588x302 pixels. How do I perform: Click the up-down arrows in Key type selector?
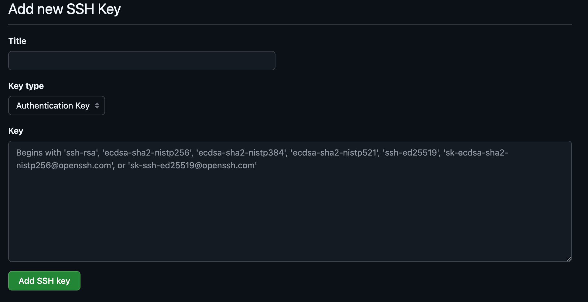pos(97,106)
